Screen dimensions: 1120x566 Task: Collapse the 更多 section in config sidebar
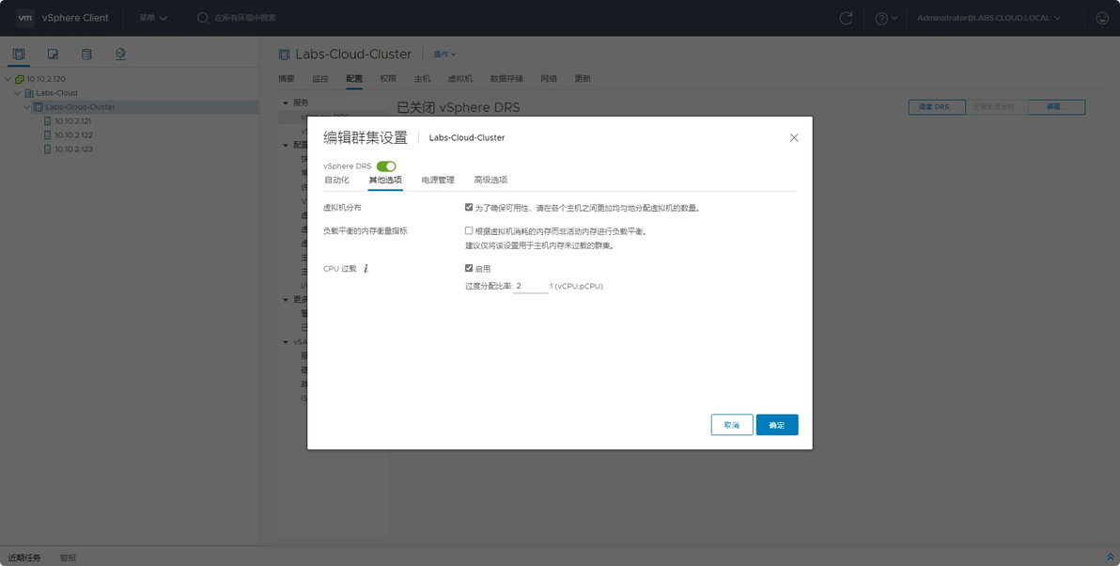[287, 300]
